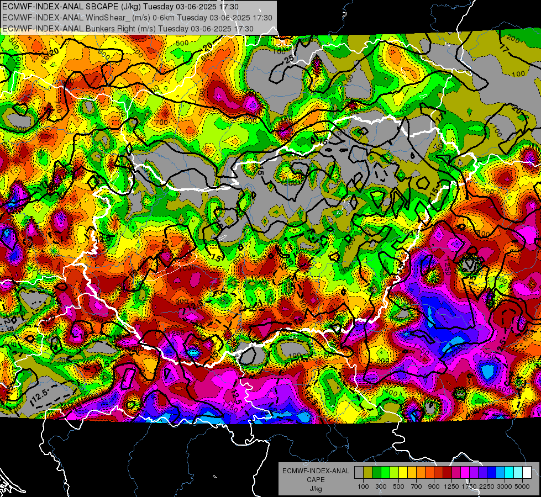Click the legend label 2250

[x=487, y=487]
